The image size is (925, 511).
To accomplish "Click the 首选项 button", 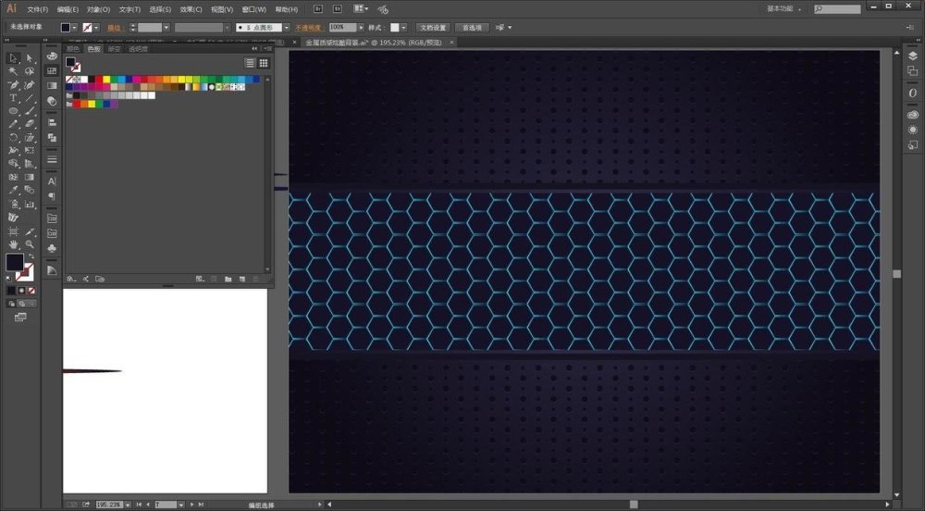I will coord(471,28).
